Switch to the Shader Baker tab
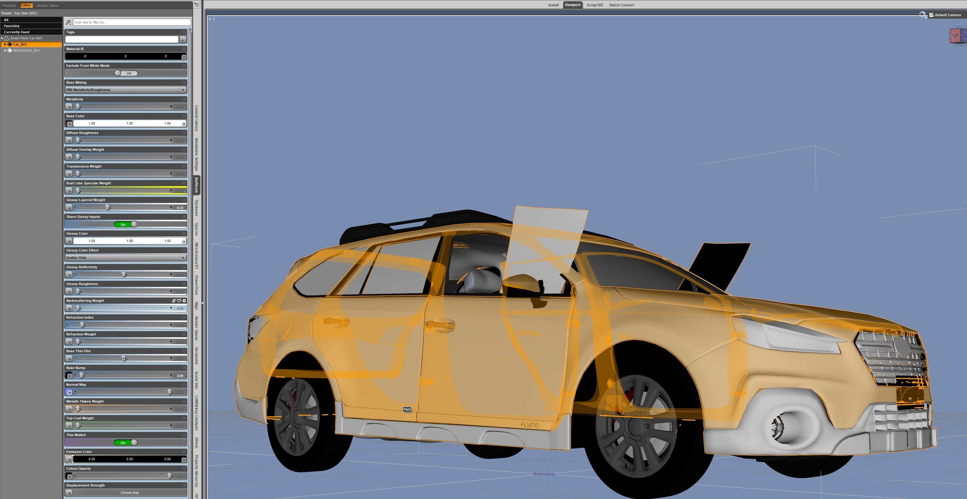This screenshot has width=967, height=499. 48,5
